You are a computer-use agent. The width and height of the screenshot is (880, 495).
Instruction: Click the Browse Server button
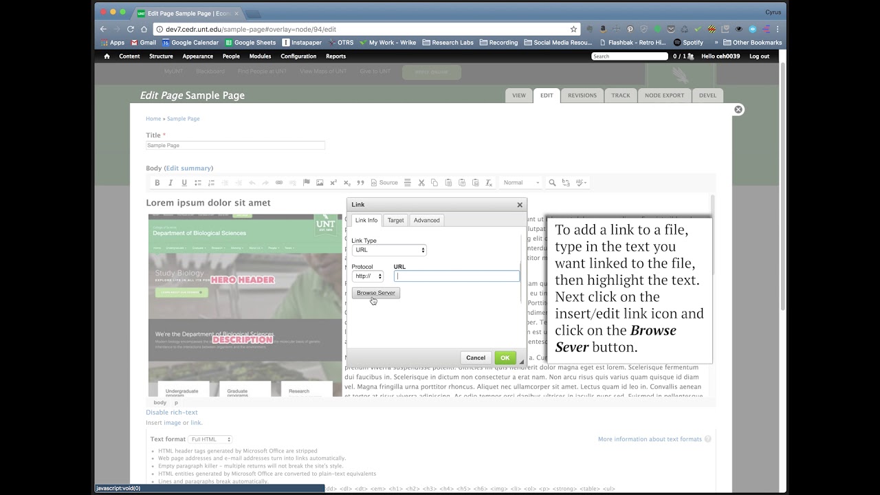coord(375,293)
